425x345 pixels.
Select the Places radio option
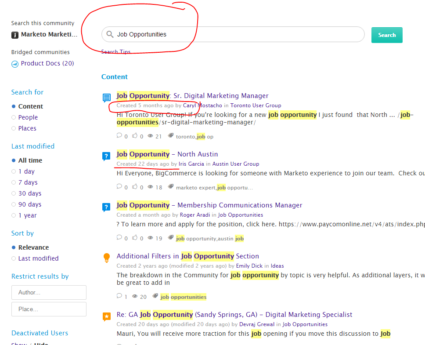(14, 128)
